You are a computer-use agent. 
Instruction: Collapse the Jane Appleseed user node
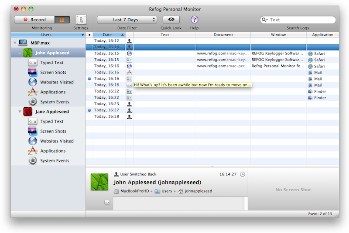click(x=20, y=112)
